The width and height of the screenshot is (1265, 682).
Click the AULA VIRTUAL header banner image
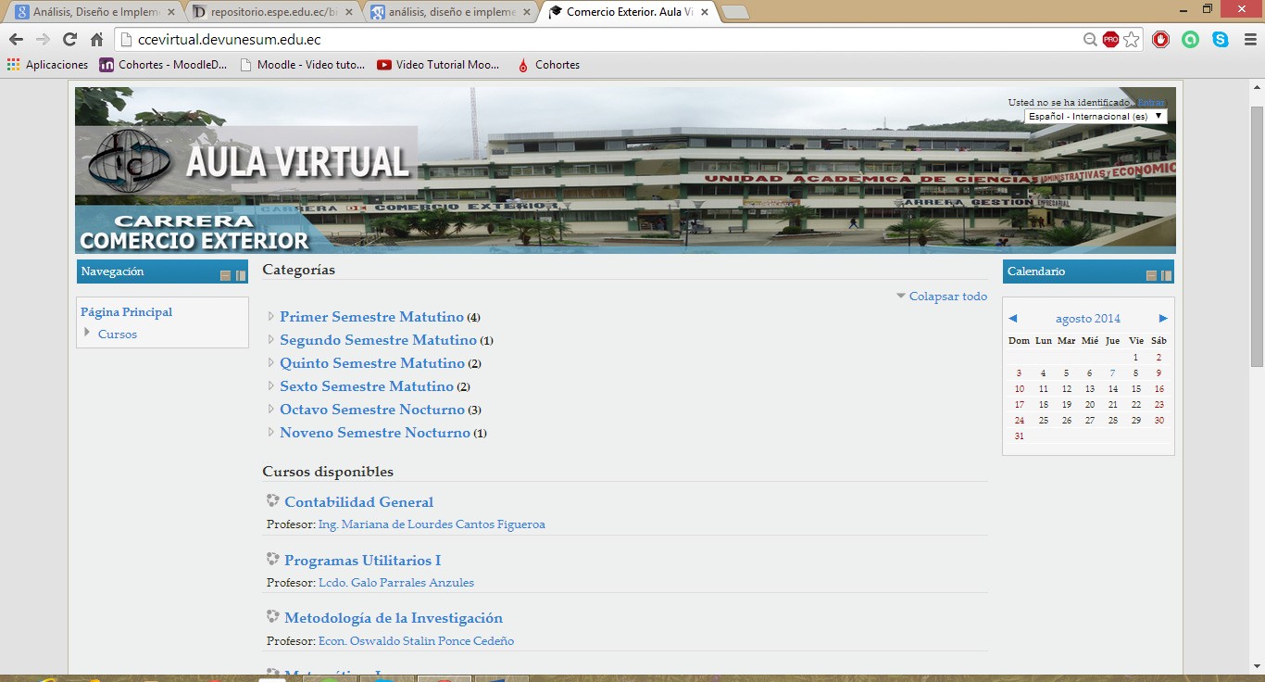[x=625, y=170]
